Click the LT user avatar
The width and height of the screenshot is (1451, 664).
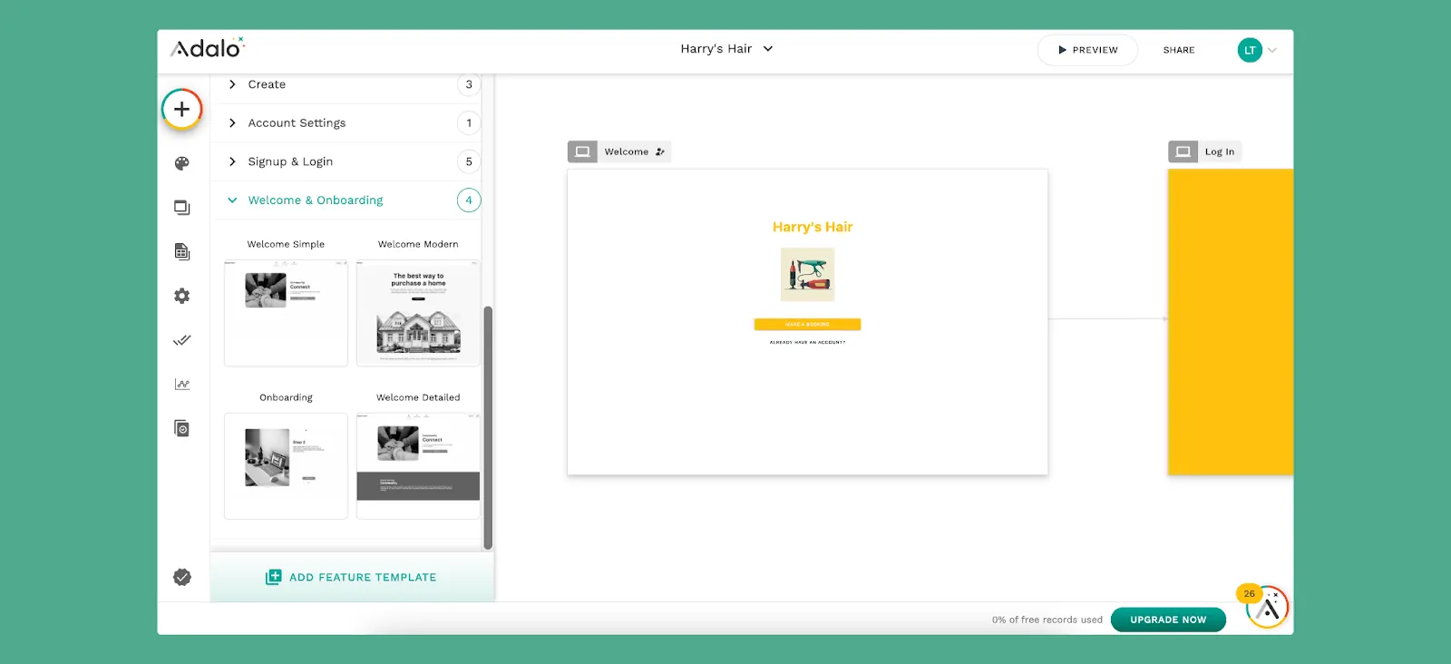click(x=1250, y=50)
